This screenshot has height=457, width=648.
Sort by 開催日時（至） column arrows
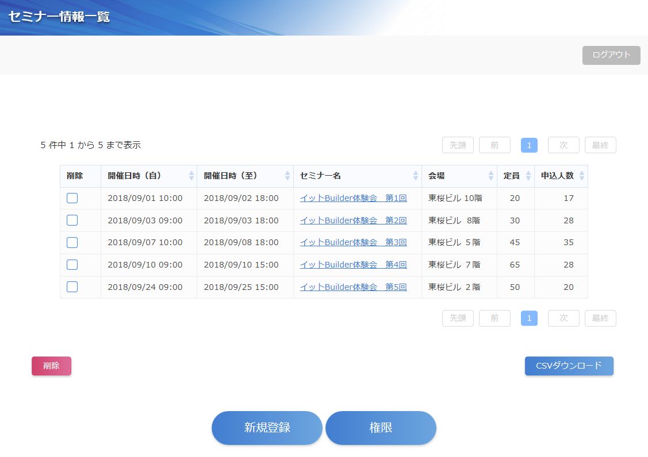[x=287, y=176]
